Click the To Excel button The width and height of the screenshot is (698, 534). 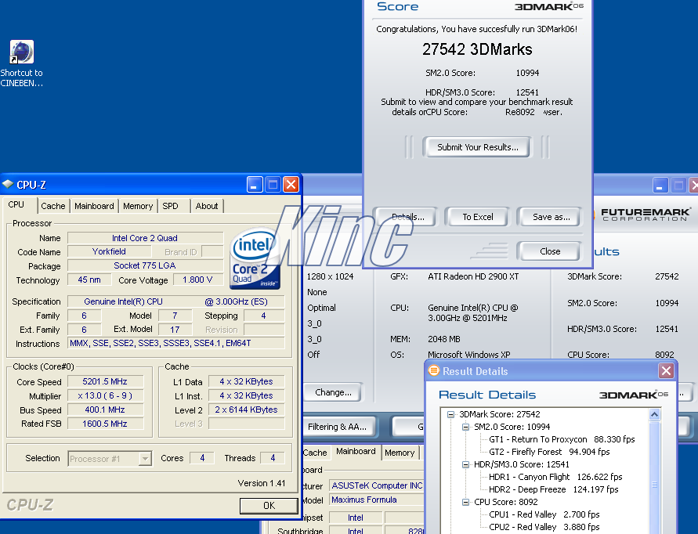point(477,217)
